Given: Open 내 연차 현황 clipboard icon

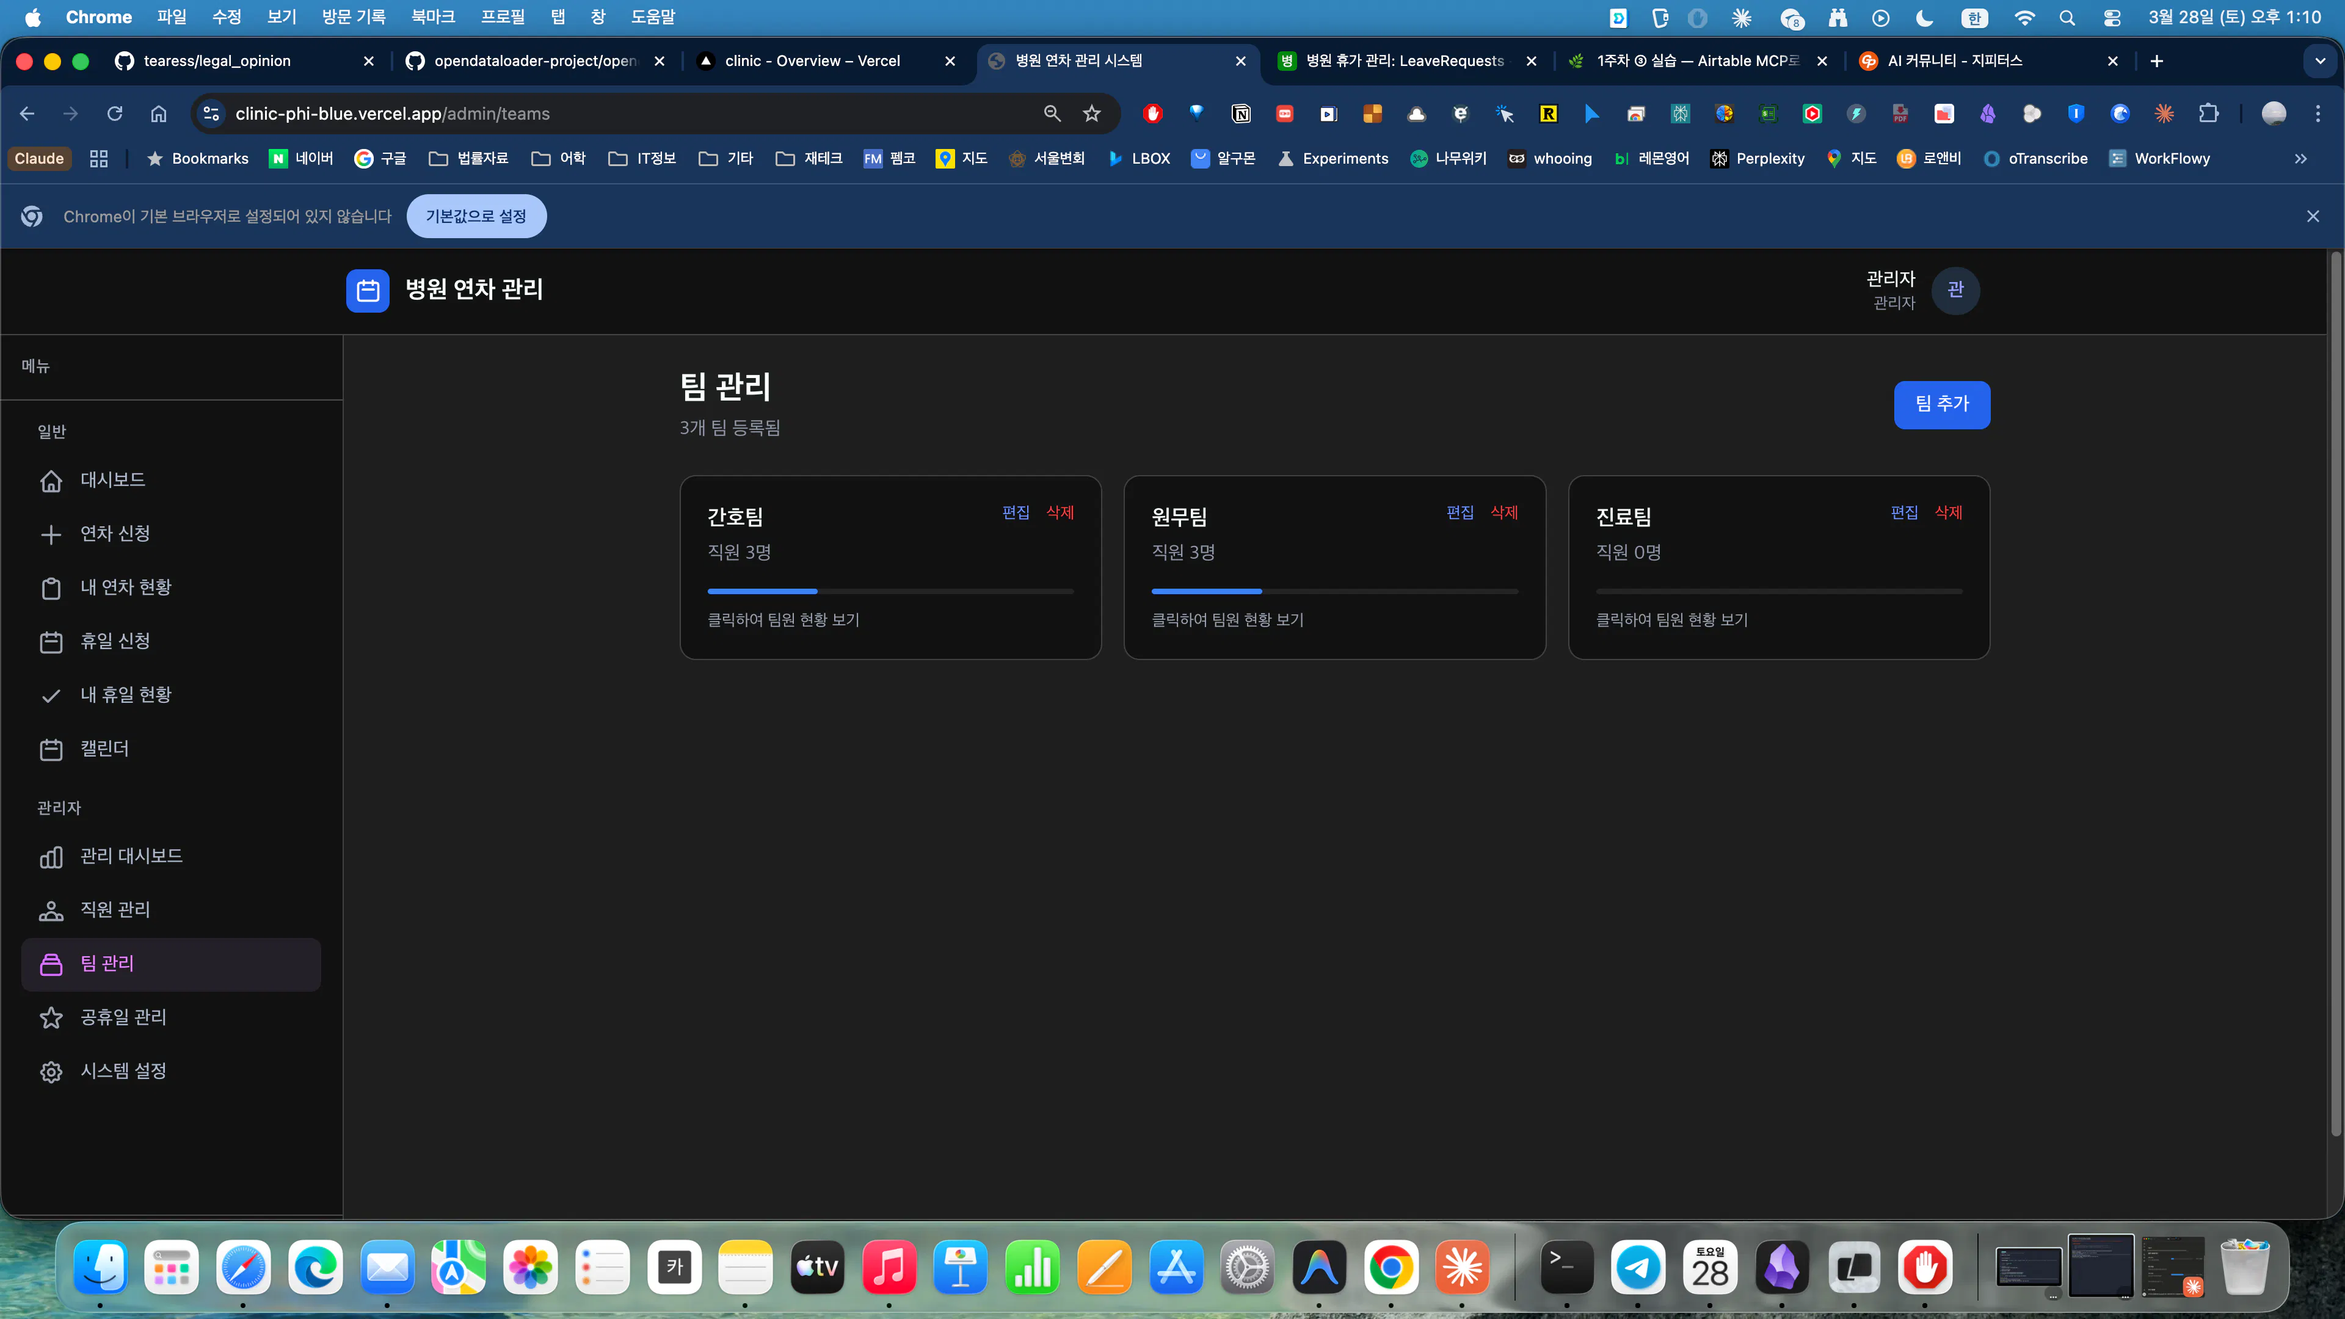Looking at the screenshot, I should pos(51,588).
